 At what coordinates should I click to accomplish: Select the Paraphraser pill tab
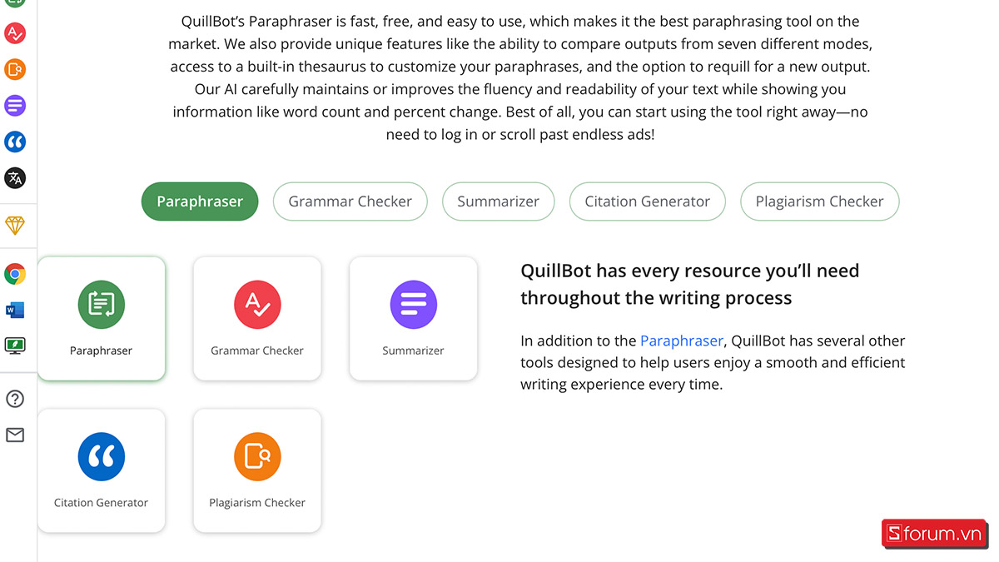click(200, 201)
